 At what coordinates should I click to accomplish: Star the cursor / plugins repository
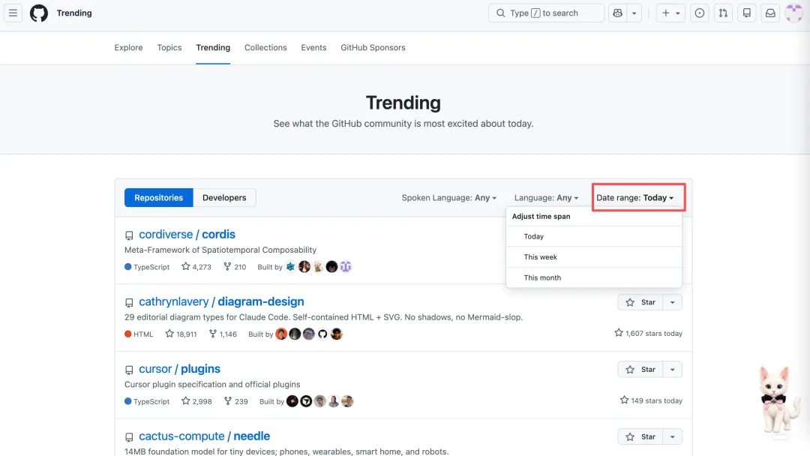(640, 369)
